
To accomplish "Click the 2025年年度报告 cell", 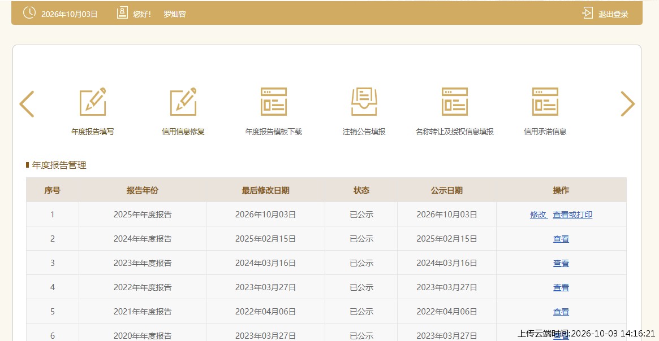I will point(143,215).
